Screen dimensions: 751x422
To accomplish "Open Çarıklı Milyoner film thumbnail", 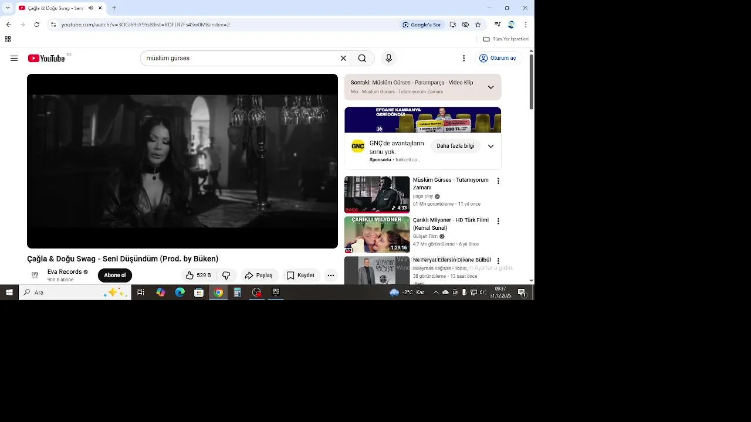I will 377,234.
